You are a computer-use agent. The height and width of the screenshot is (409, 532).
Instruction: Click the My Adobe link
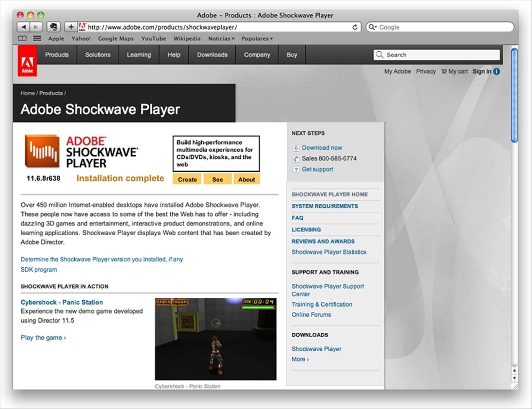[398, 71]
